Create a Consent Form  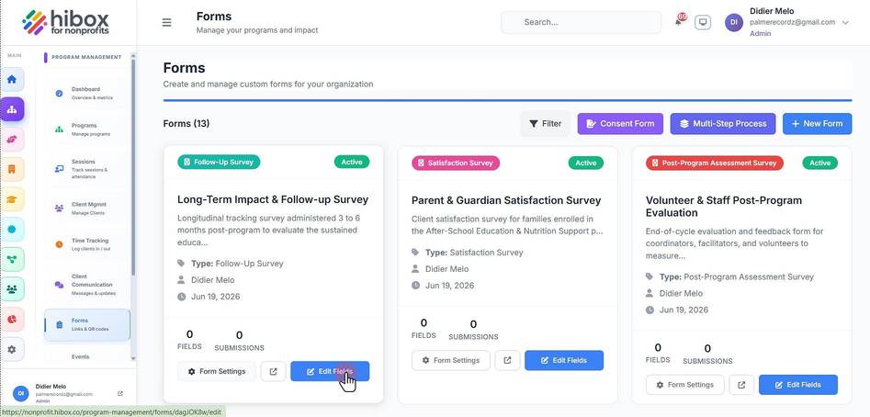620,124
